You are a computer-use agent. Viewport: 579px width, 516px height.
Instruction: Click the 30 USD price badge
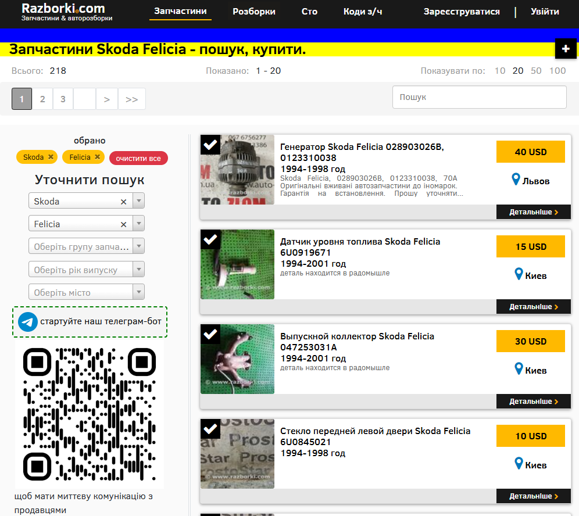[x=531, y=342]
